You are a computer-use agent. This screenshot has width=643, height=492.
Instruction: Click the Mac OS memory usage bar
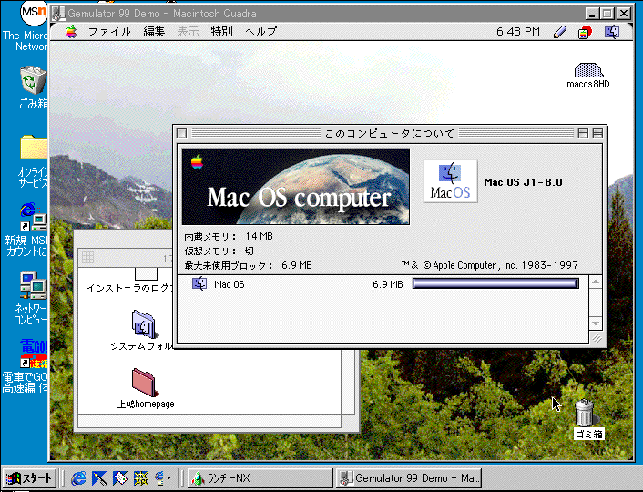[495, 283]
